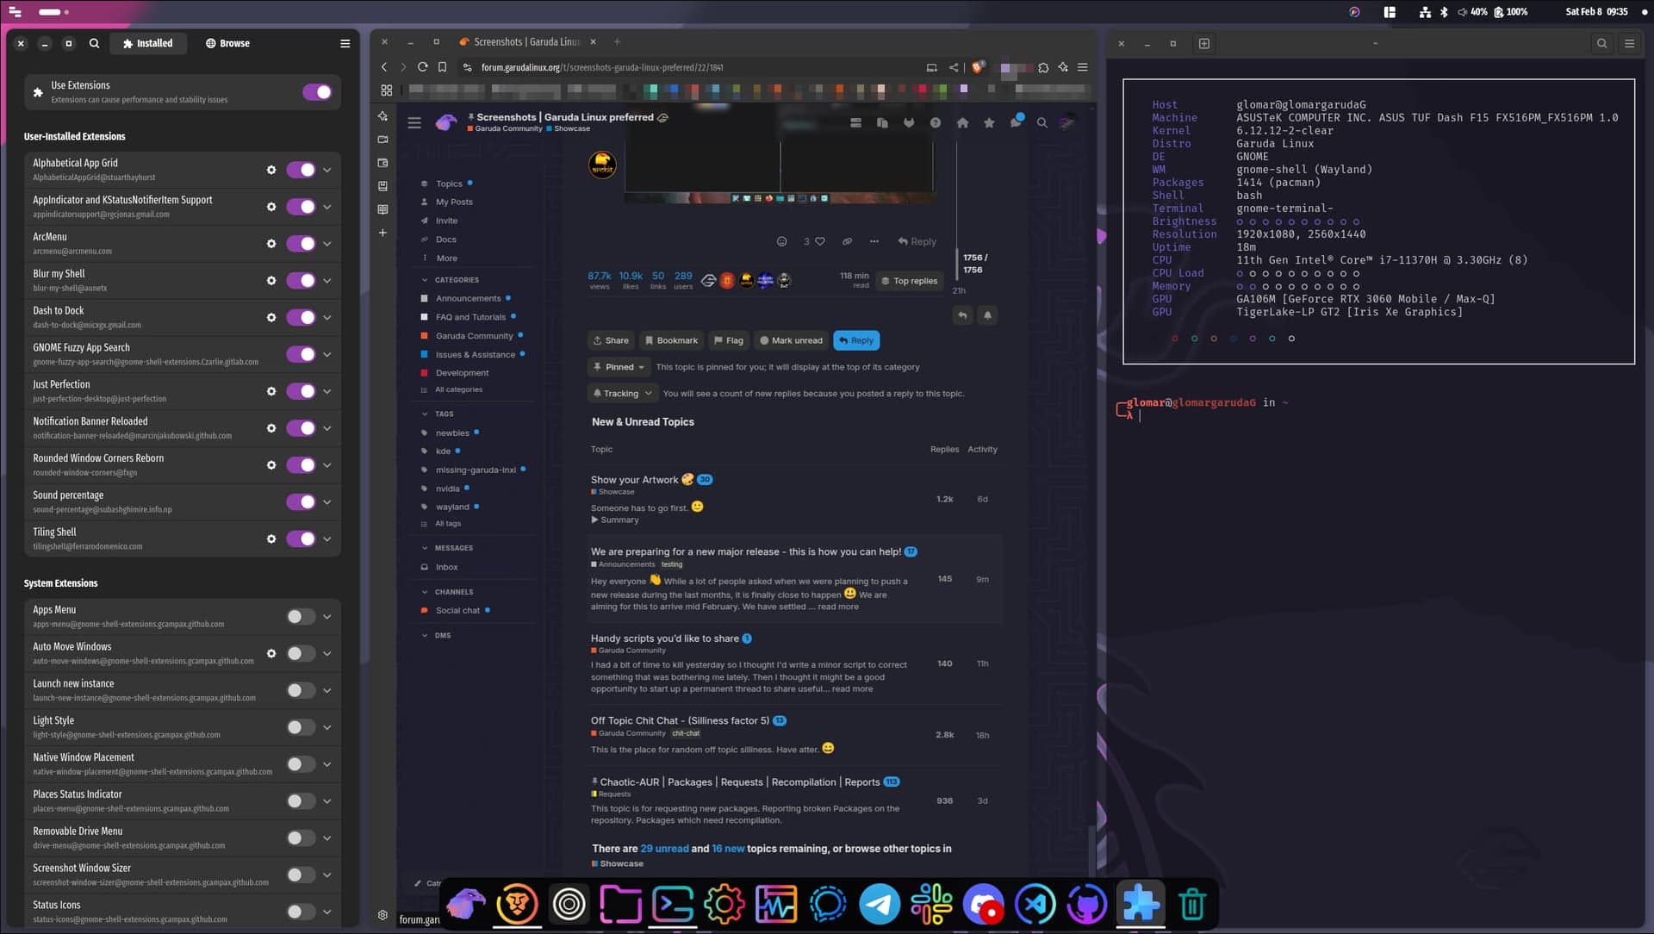Click the emoji reaction smiley on post

pyautogui.click(x=781, y=241)
